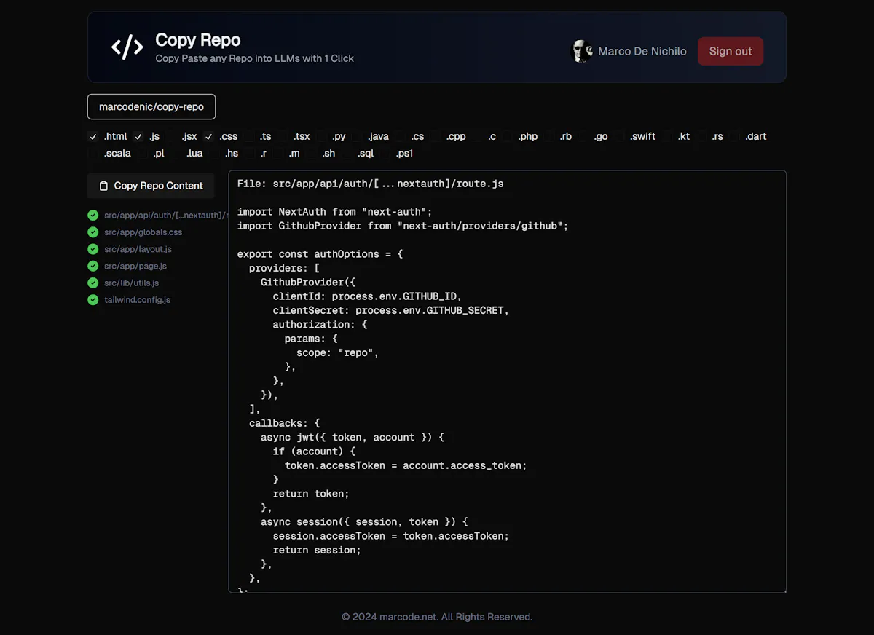Select the tailwind.config.js file entry
The image size is (874, 635).
pyautogui.click(x=137, y=299)
